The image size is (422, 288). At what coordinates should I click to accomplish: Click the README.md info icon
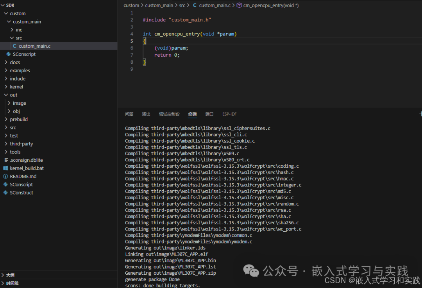click(5, 177)
